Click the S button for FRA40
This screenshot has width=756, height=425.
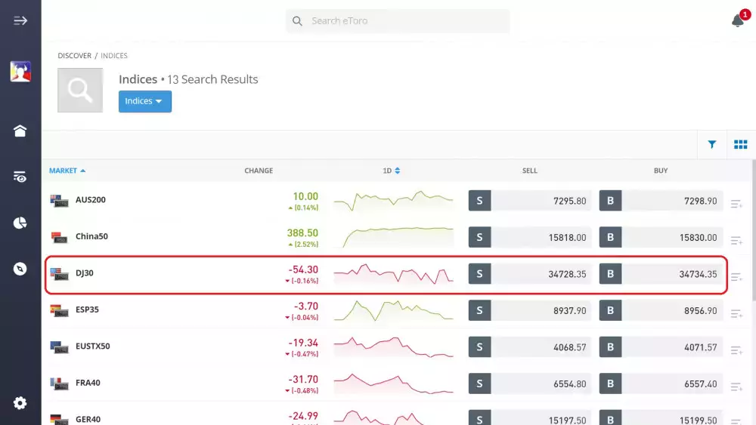coord(479,383)
